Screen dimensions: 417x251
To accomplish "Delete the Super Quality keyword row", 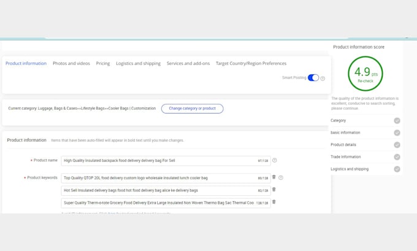I will 274,202.
